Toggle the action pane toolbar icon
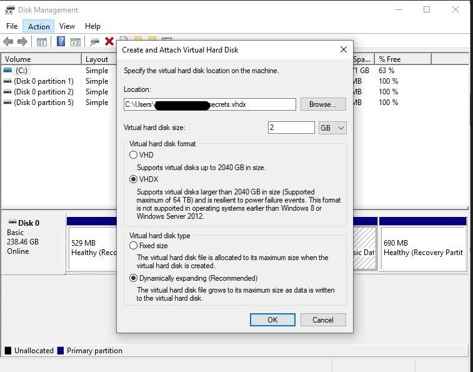This screenshot has width=473, height=372. 76,42
